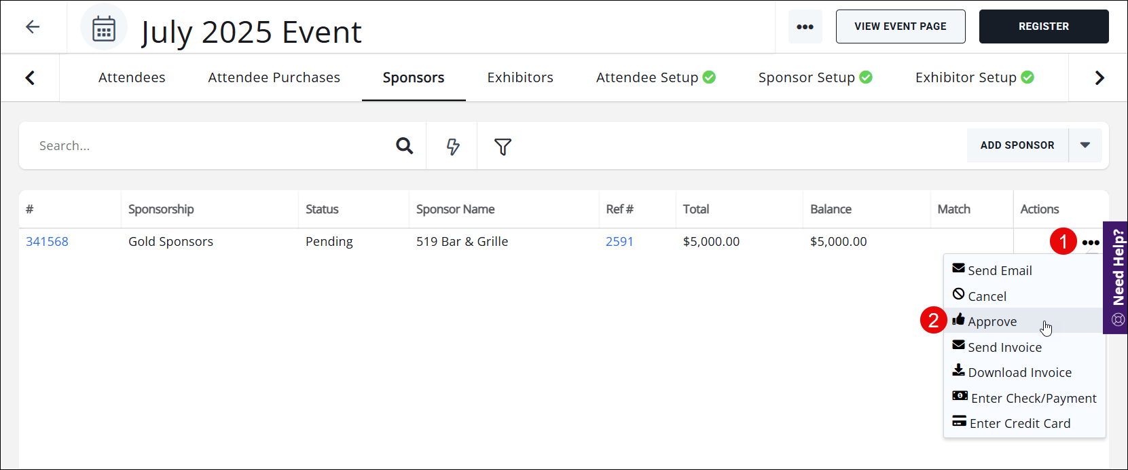Viewport: 1128px width, 470px height.
Task: Click the VIEW EVENT PAGE button
Action: pos(900,26)
